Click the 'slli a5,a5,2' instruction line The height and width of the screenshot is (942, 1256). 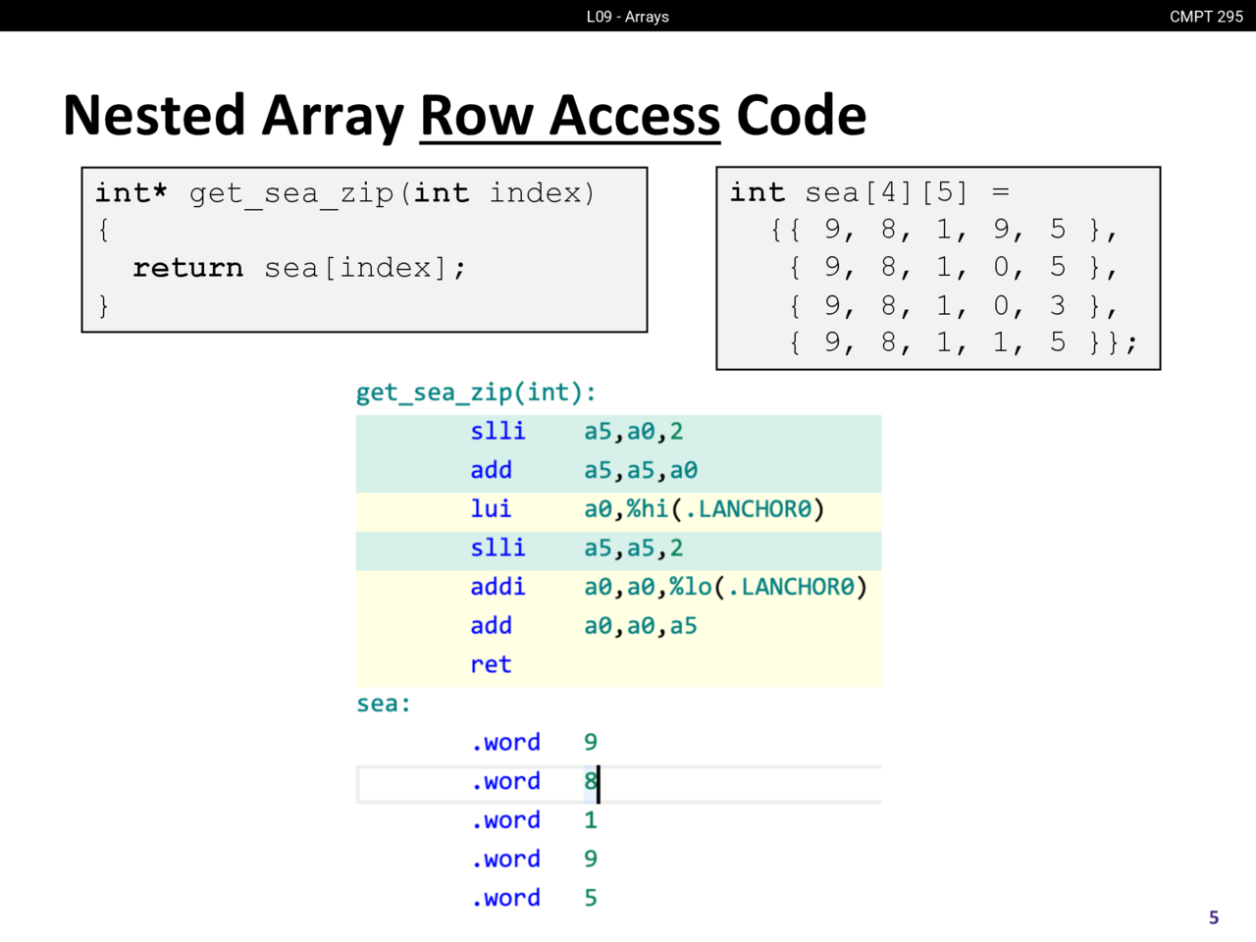coord(576,549)
